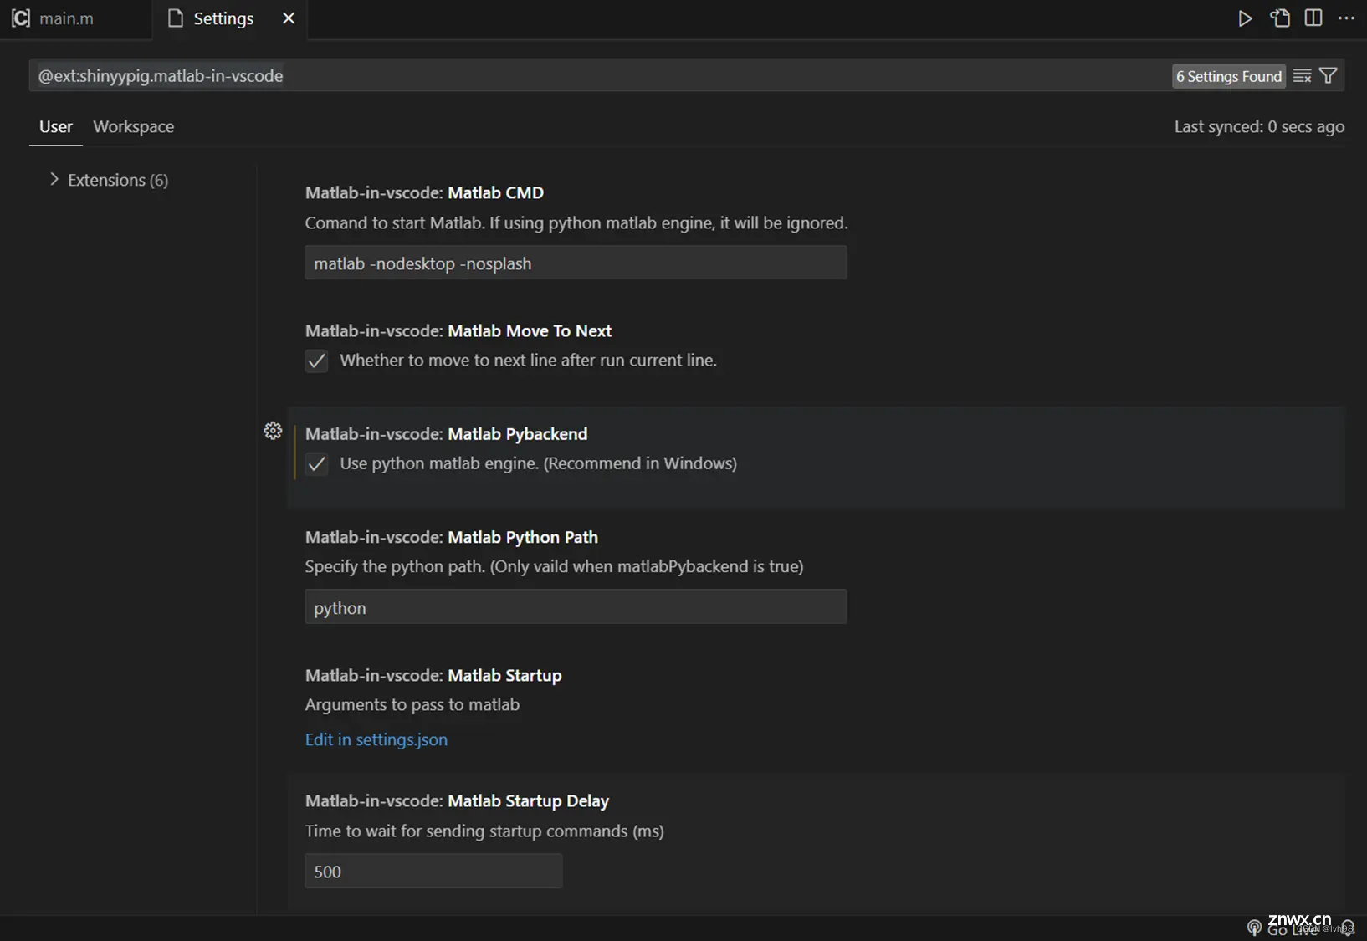Viewport: 1367px width, 941px height.
Task: Toggle Matlab Move To Next checkbox
Action: 316,361
